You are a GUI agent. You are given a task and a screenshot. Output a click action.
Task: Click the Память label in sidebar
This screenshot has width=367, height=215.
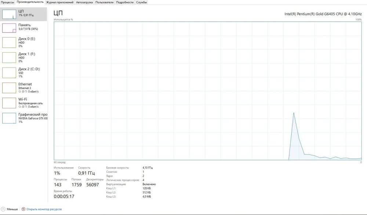pos(24,25)
